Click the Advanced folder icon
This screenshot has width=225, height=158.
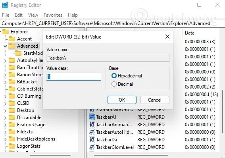pyautogui.click(x=12, y=46)
